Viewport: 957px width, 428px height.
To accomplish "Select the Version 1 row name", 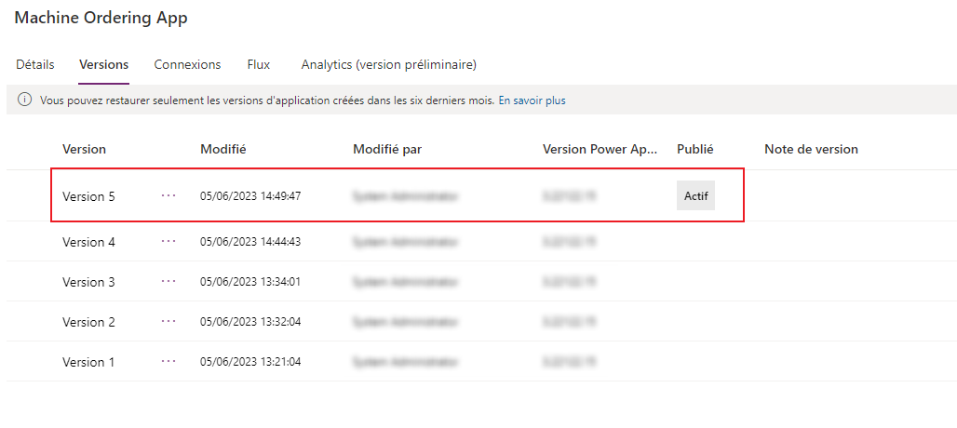I will pyautogui.click(x=88, y=362).
